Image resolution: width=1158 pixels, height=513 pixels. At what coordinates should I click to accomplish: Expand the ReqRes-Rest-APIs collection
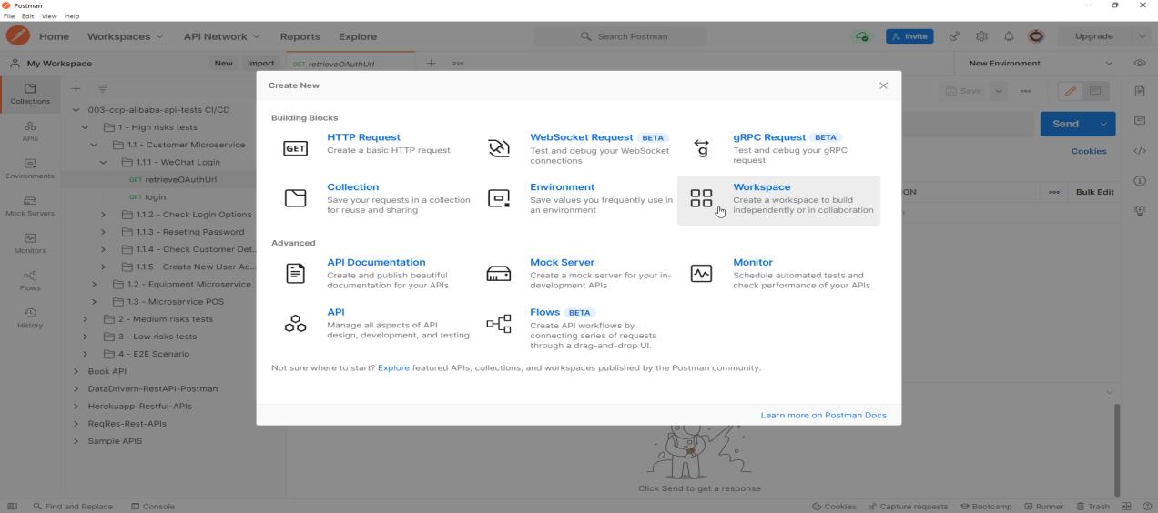click(76, 424)
